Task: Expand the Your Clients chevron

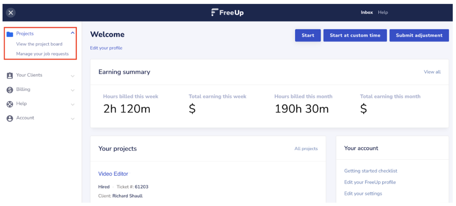Action: (73, 76)
